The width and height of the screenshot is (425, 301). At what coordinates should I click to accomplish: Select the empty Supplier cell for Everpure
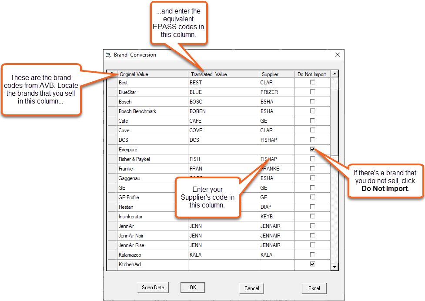coord(277,150)
